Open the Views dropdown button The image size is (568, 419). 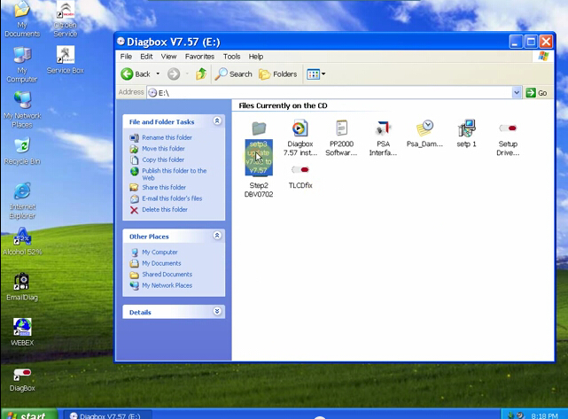(315, 74)
